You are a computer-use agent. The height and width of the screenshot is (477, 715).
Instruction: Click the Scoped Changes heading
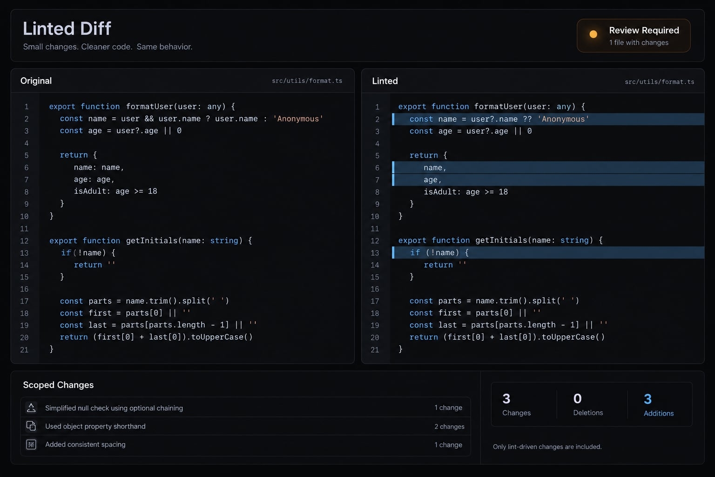(x=58, y=385)
